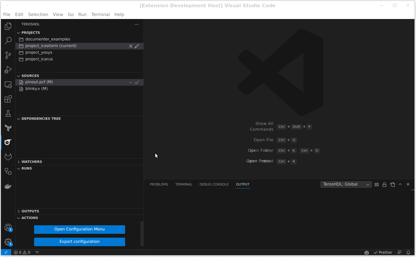Screen dimensions: 416x257
Task: Open the Edit menu
Action: [x=19, y=14]
